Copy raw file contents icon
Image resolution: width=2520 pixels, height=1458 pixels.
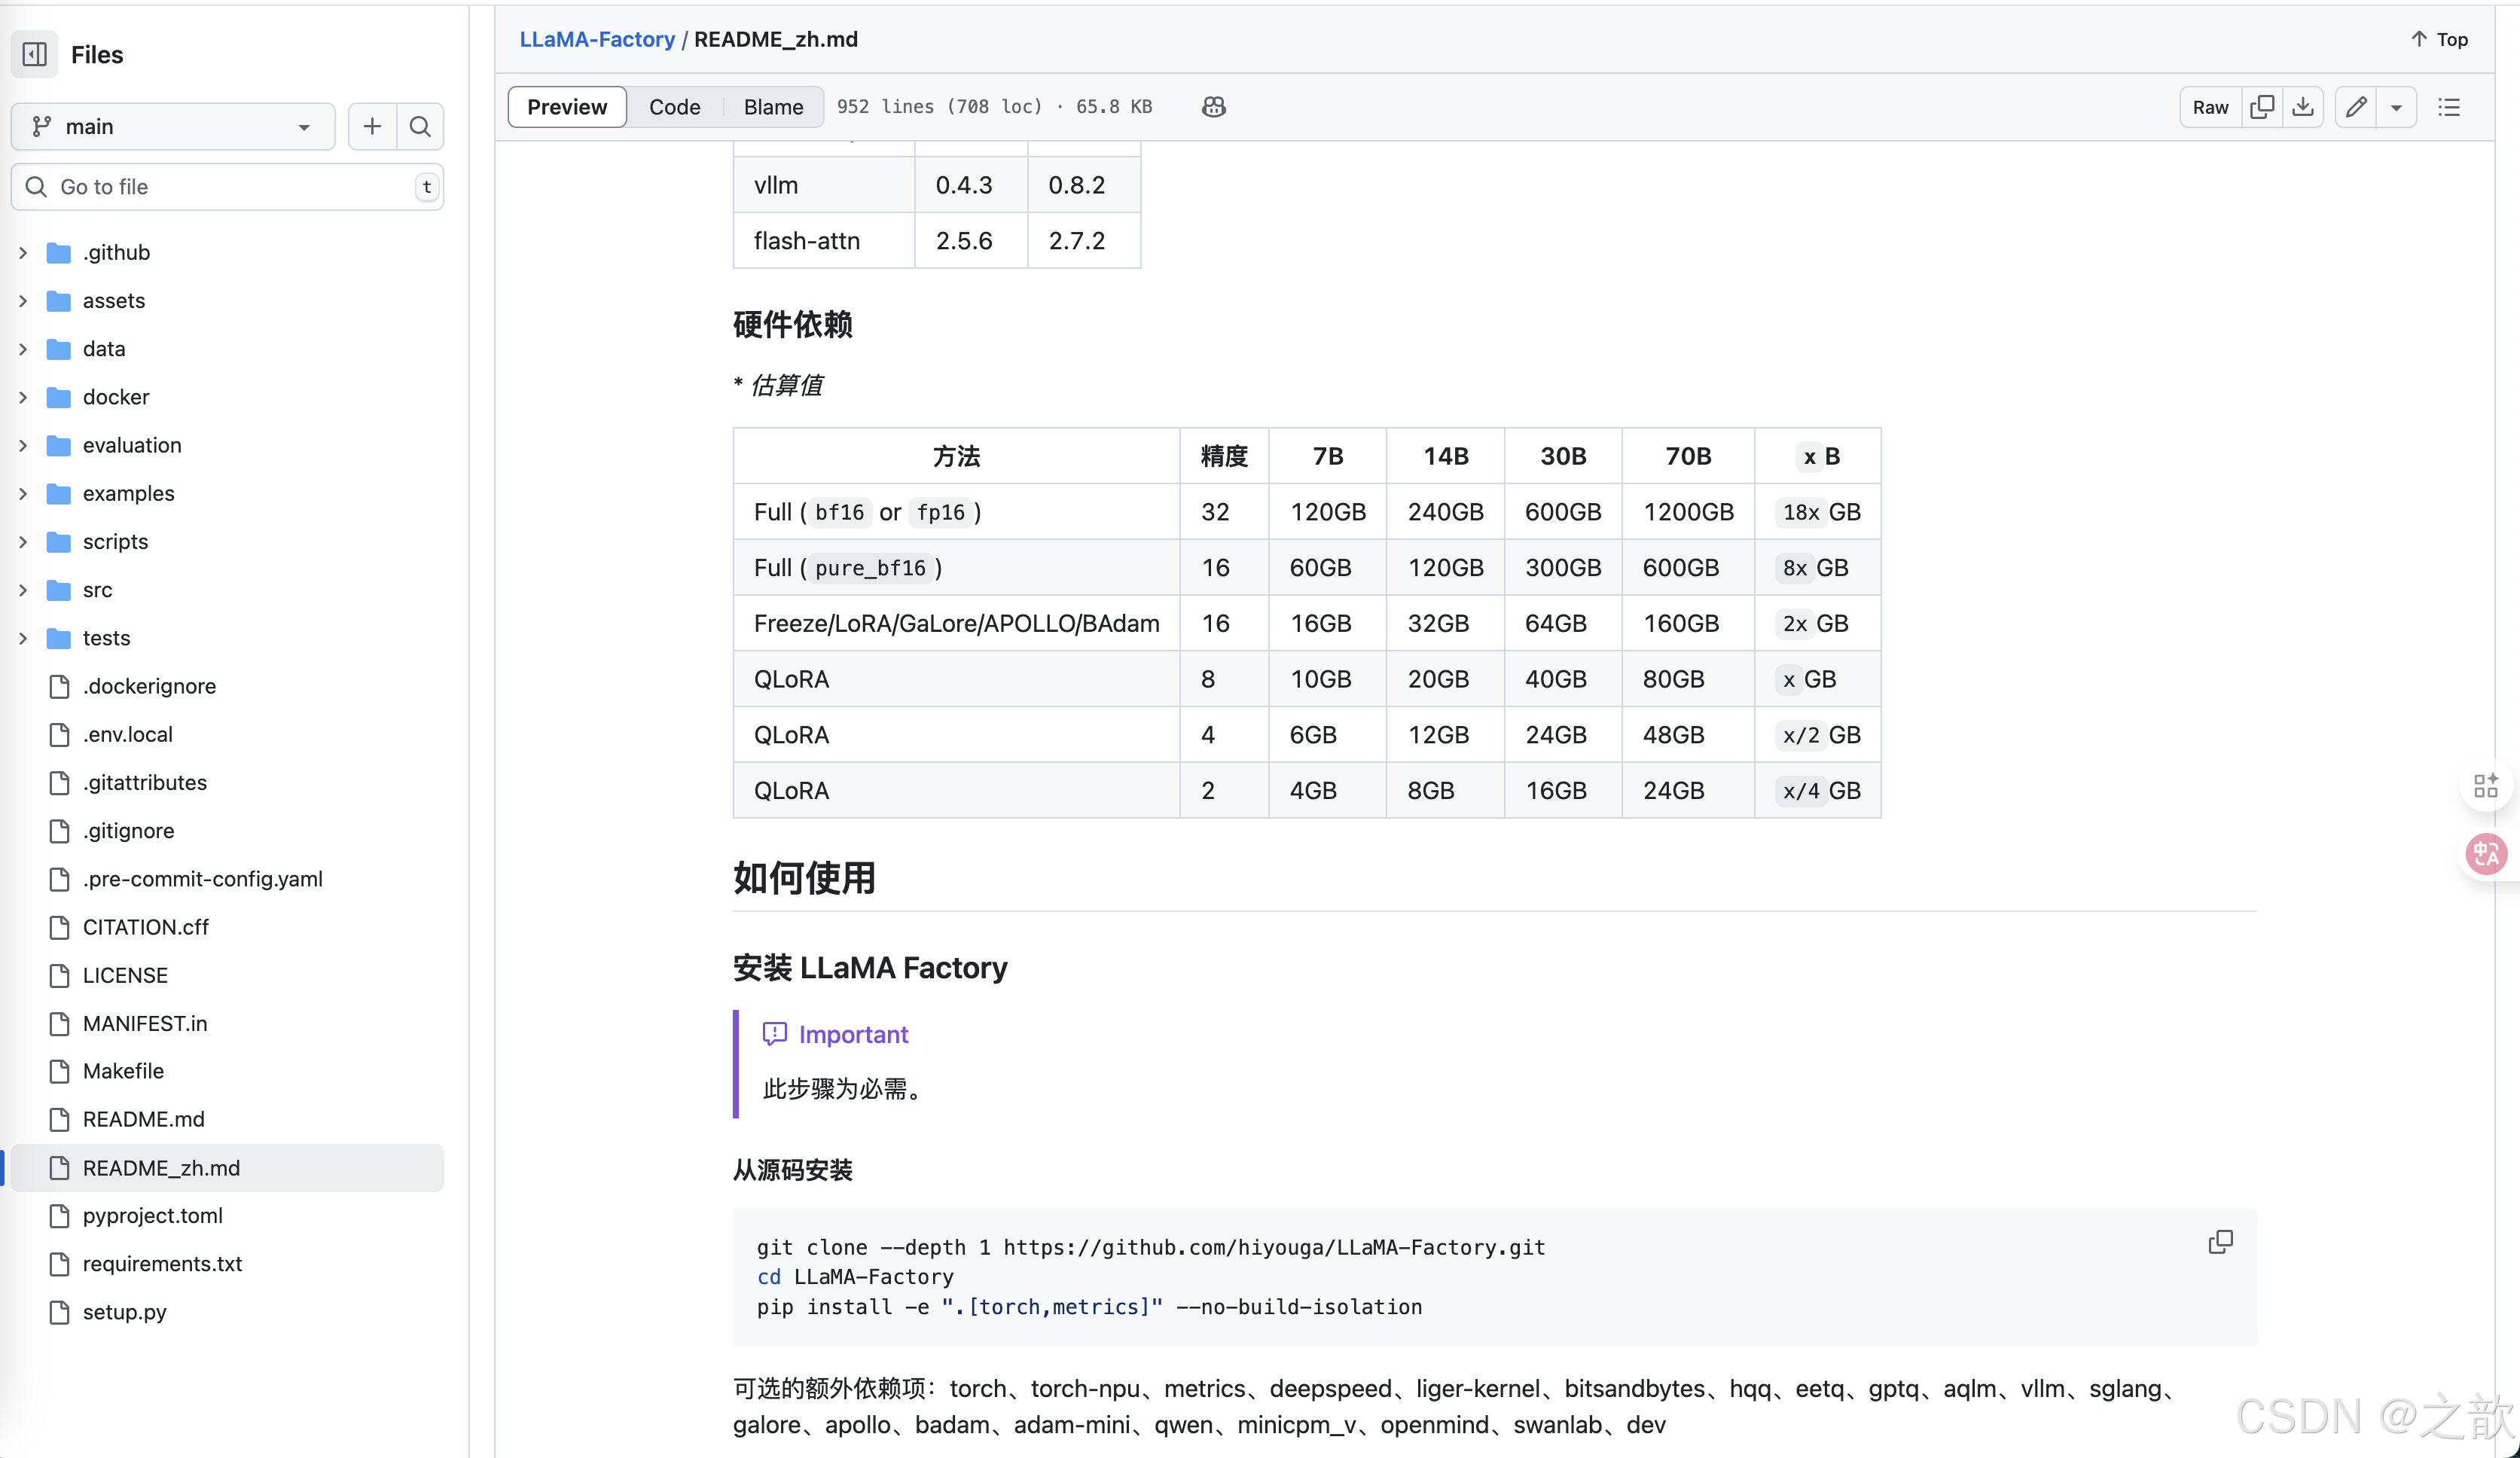[x=2261, y=107]
